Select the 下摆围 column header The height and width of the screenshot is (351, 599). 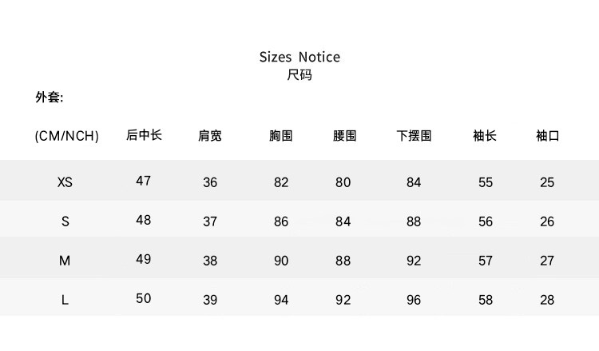coord(414,136)
